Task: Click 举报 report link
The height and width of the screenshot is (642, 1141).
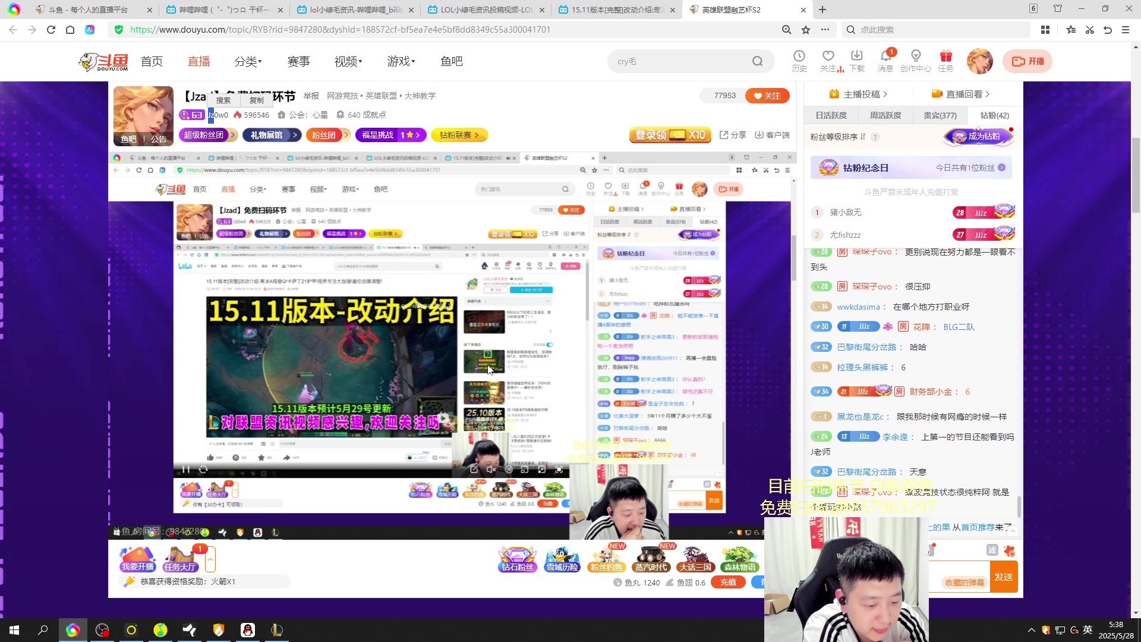Action: pyautogui.click(x=311, y=96)
